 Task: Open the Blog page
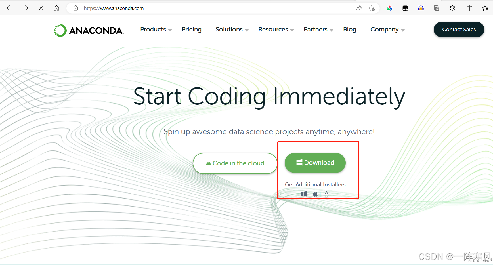click(350, 30)
